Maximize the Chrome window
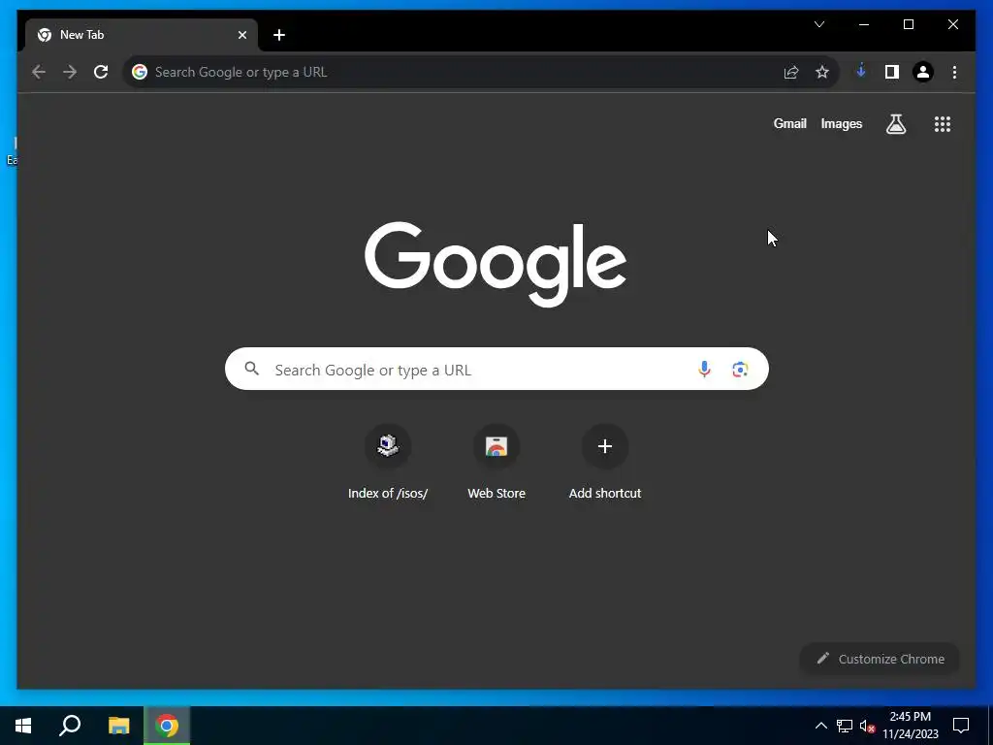Image resolution: width=993 pixels, height=745 pixels. (x=908, y=24)
